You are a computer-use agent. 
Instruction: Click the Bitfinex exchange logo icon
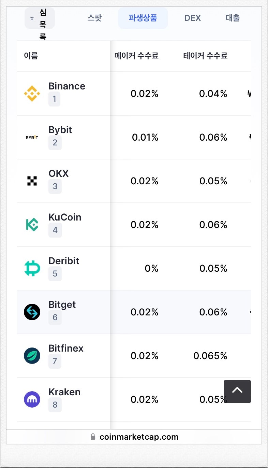tap(32, 356)
